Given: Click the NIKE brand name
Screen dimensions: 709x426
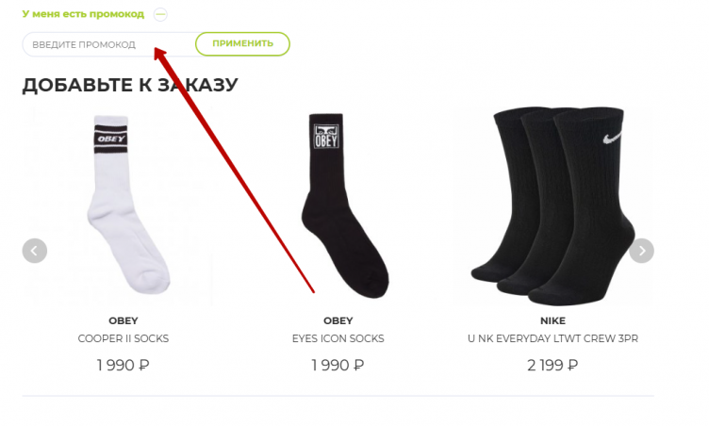Looking at the screenshot, I should pyautogui.click(x=552, y=320).
